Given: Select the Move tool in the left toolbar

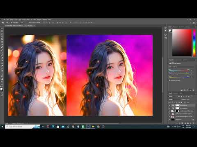Looking at the screenshot, I should [2, 29].
